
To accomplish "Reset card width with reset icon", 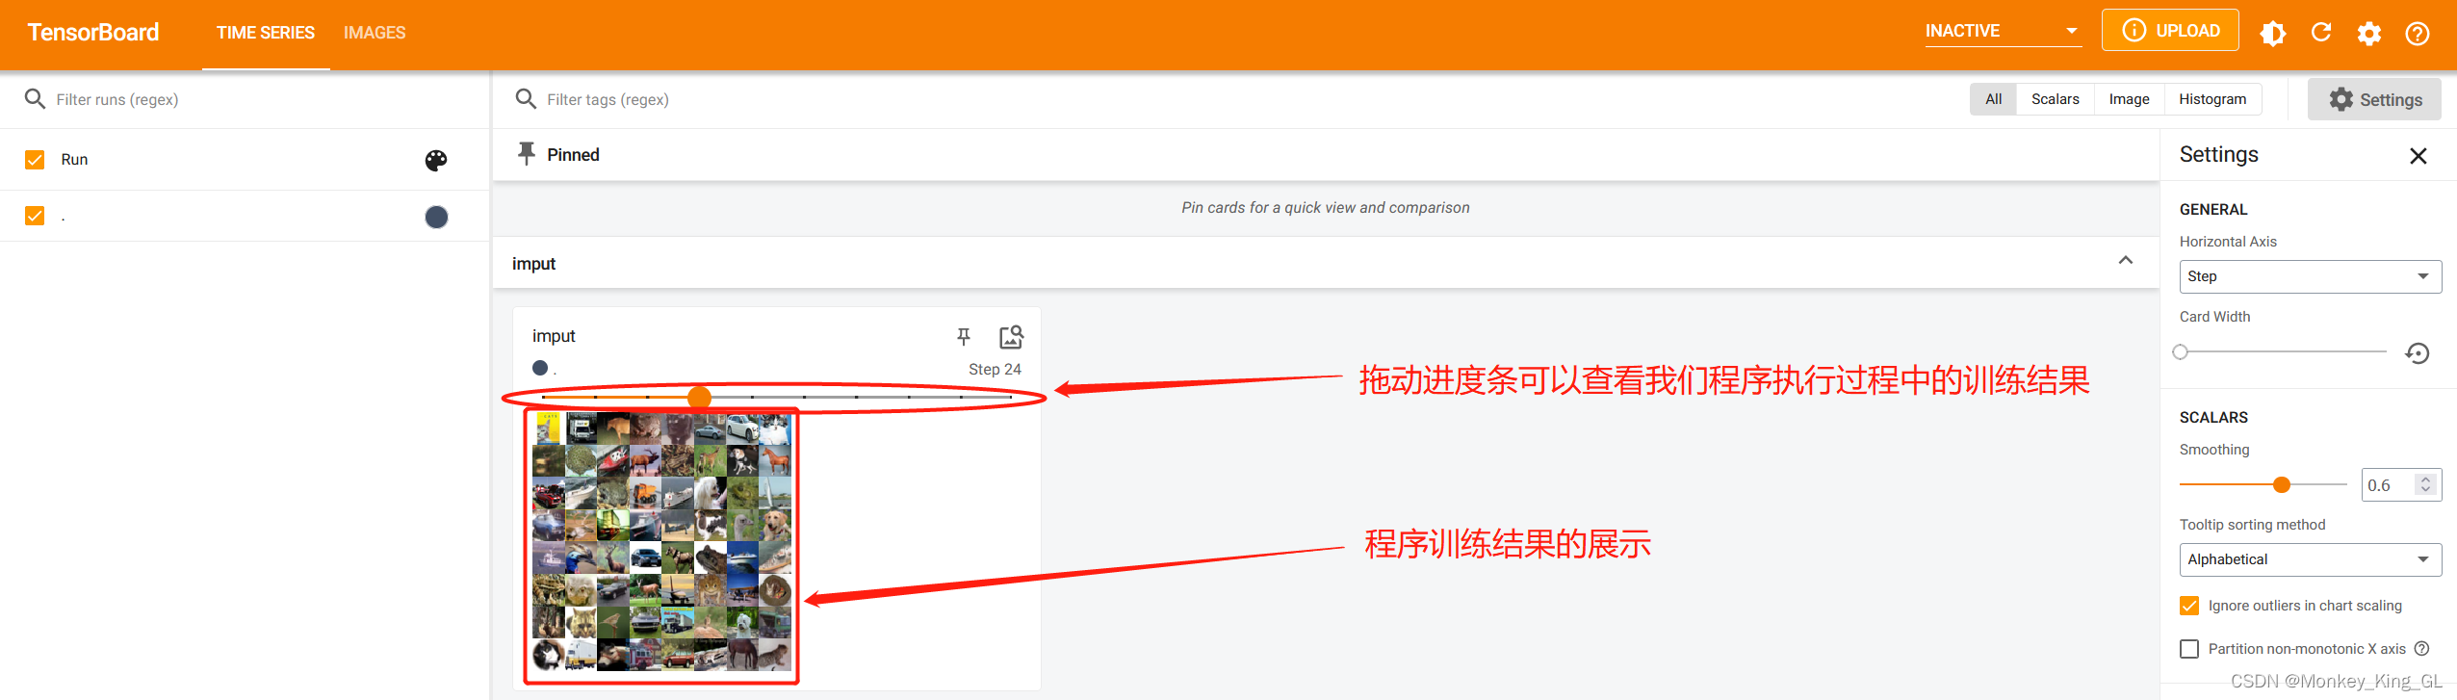I will [x=2418, y=352].
